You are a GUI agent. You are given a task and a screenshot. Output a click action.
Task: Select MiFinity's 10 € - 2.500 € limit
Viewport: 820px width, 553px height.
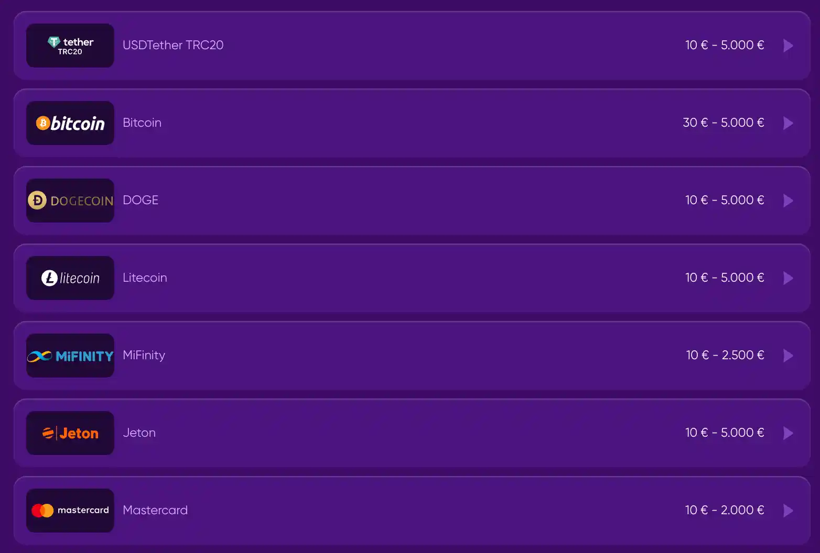pos(725,355)
